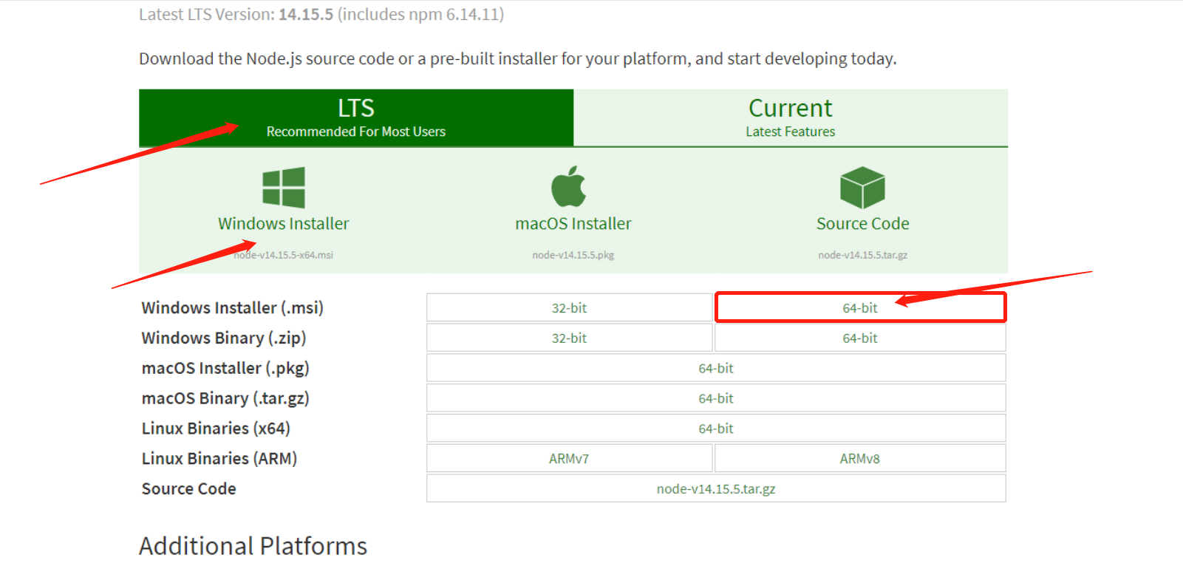Click the Source Code table row label
Image resolution: width=1183 pixels, height=583 pixels.
click(x=189, y=488)
